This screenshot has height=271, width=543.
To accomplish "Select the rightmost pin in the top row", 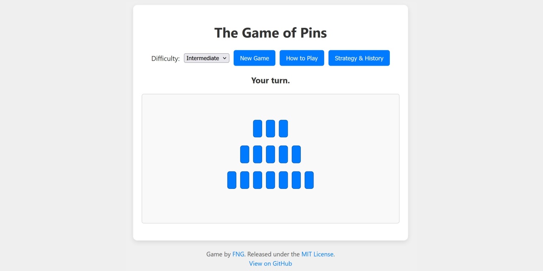I will [283, 128].
